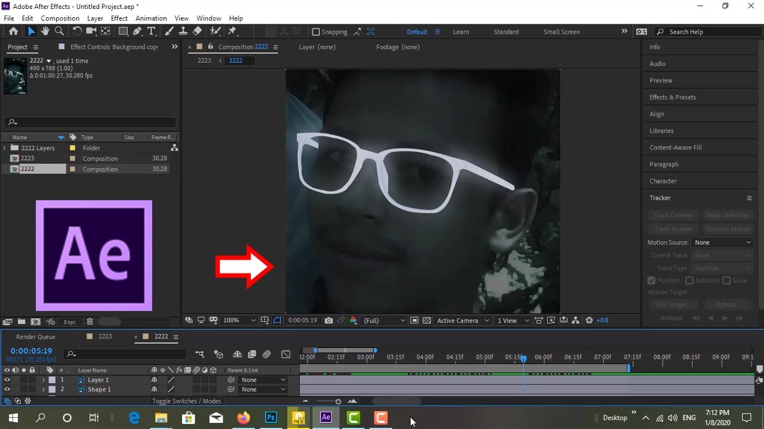
Task: Open the (Full) resolution dropdown
Action: tap(384, 321)
